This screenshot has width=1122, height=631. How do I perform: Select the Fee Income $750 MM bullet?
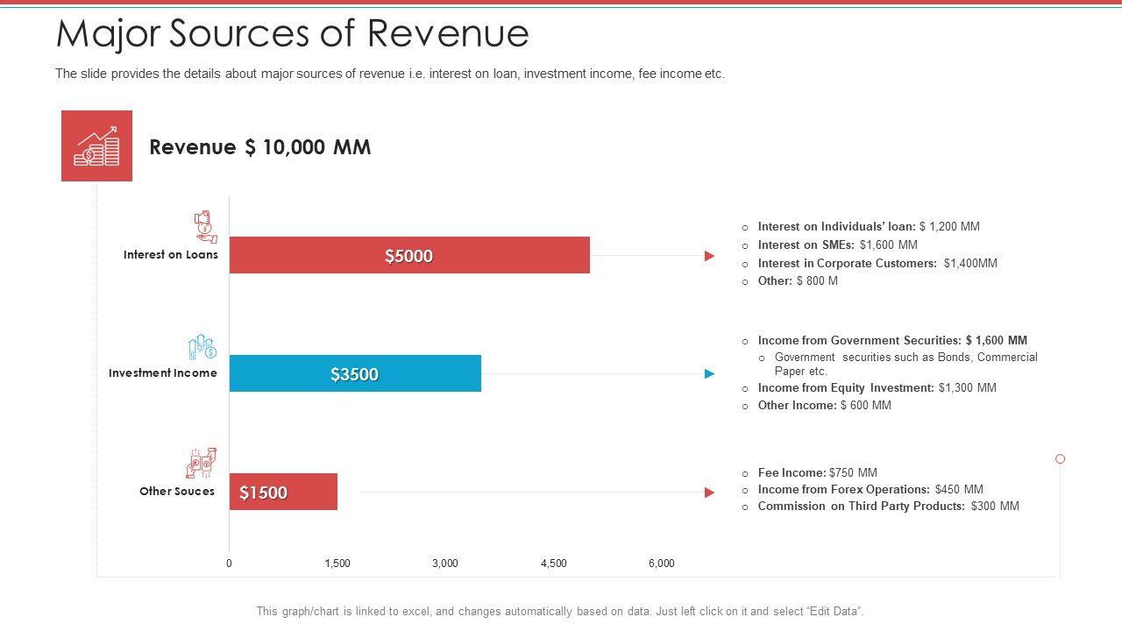[x=817, y=472]
